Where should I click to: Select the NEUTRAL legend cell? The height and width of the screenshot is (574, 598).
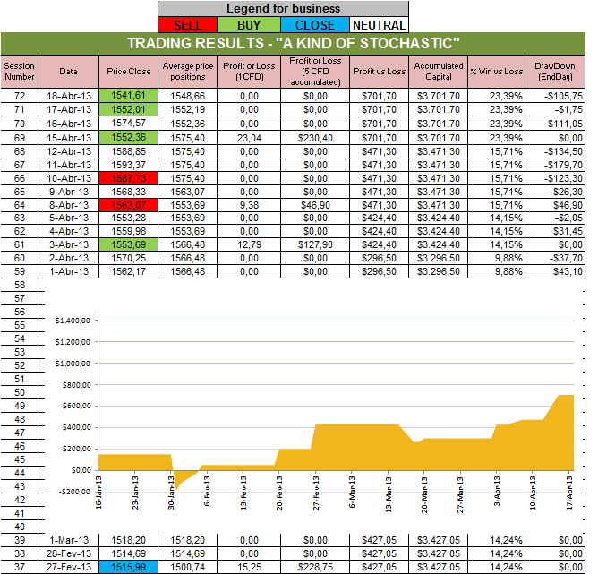[x=379, y=25]
